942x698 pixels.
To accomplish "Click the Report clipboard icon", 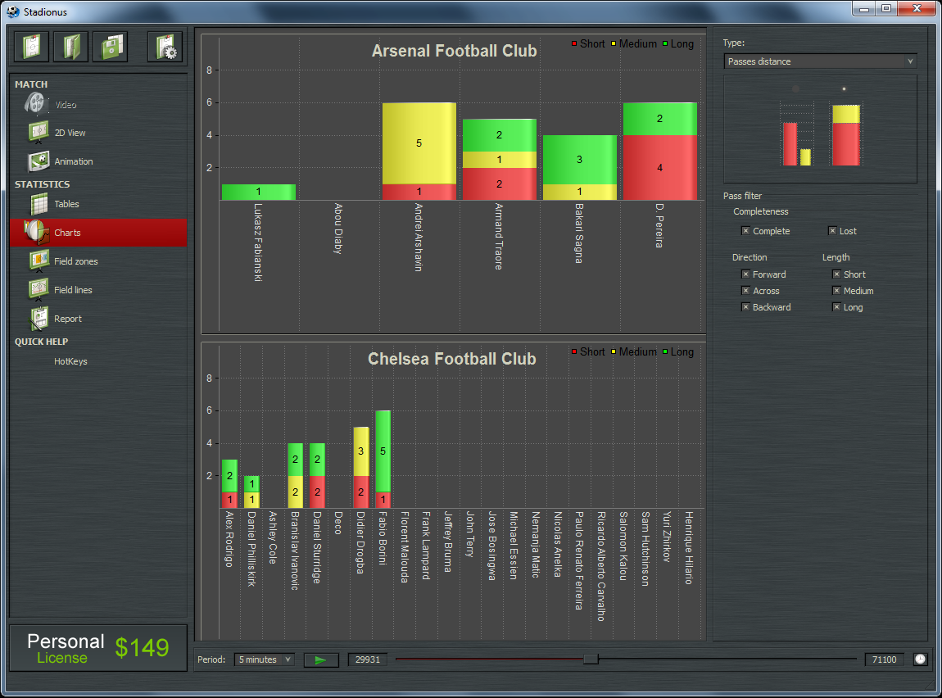I will click(39, 319).
